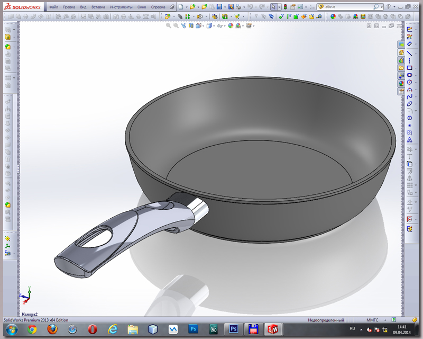Select the Circle sketch tool

409,82
